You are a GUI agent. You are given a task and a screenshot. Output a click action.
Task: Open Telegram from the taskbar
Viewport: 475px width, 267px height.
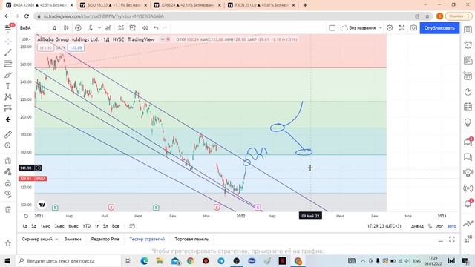tap(221, 260)
